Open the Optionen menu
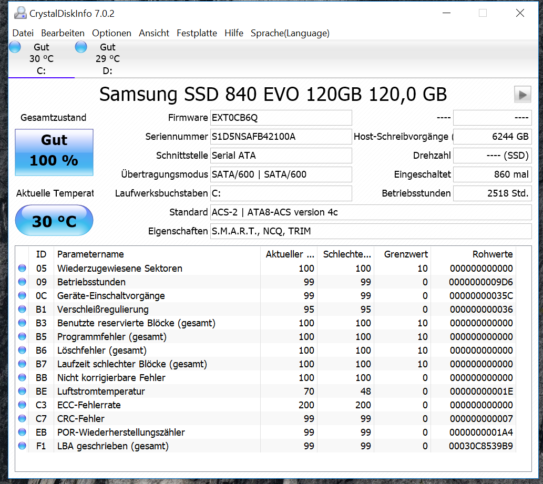This screenshot has width=543, height=484. [x=111, y=33]
